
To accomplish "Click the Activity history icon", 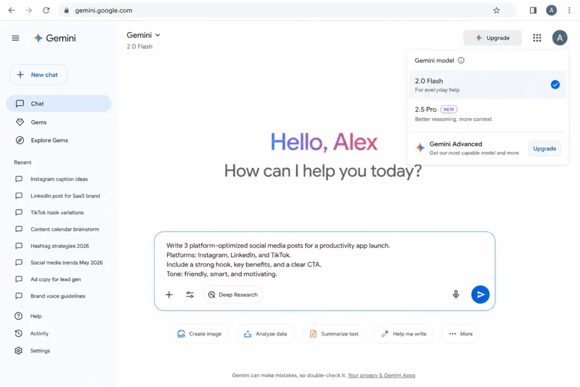I will (19, 333).
